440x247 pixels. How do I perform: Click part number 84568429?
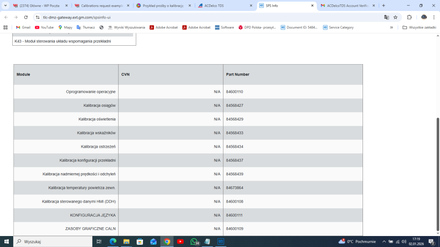coord(235,119)
